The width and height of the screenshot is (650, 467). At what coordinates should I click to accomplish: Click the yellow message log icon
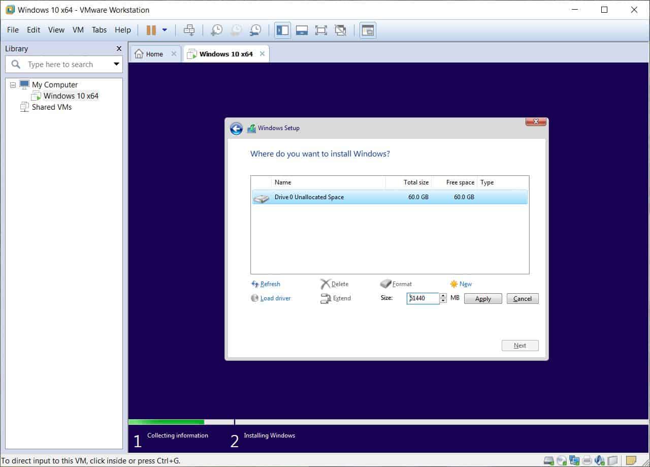631,461
